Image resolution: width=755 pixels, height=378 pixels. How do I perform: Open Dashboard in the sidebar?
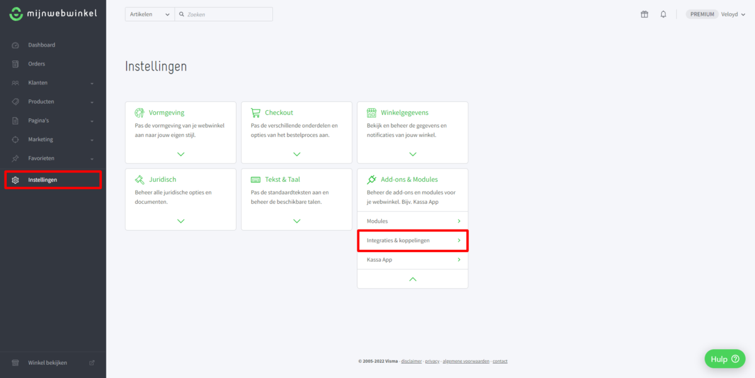pos(42,45)
